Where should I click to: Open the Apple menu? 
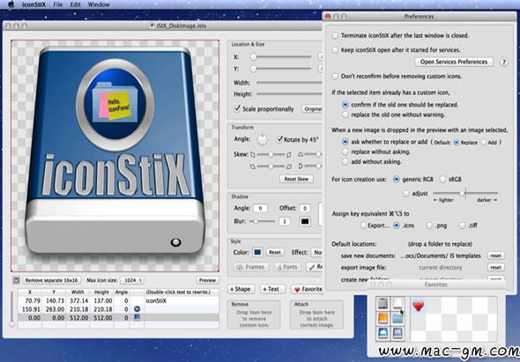(x=11, y=4)
